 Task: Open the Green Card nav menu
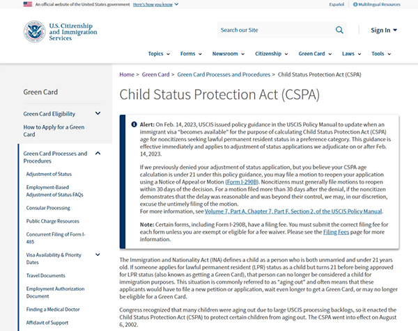315,54
